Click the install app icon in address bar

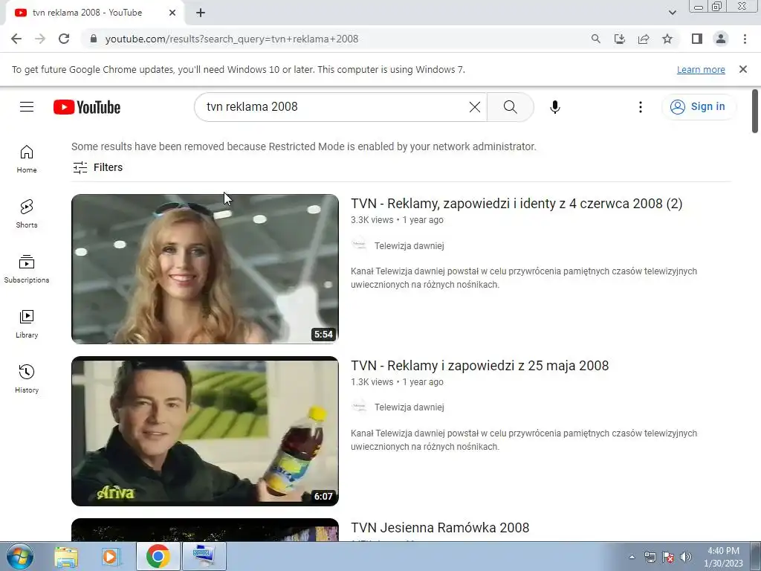coord(619,39)
